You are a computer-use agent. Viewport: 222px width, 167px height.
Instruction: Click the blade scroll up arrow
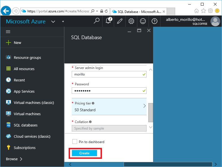[x=151, y=70]
